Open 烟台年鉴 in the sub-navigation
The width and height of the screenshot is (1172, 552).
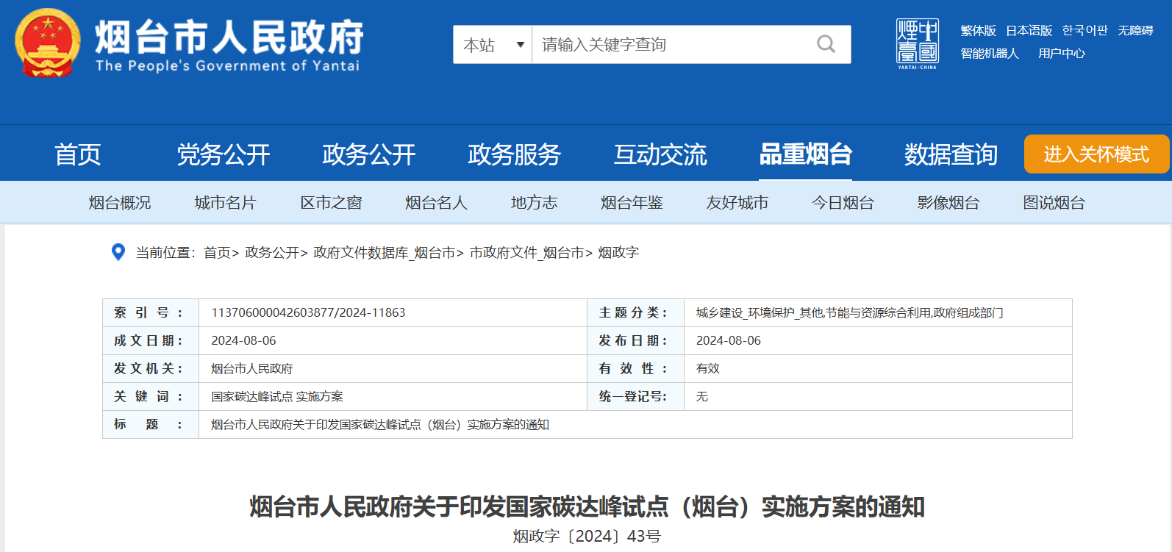coord(632,203)
